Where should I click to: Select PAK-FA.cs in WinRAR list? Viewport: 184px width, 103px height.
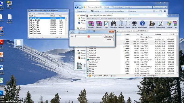point(92,64)
